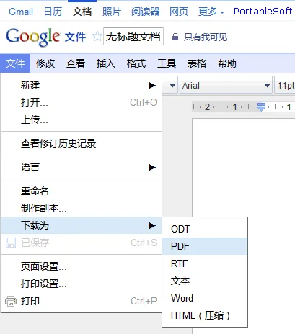Expand the 新建 submenu
Image resolution: width=295 pixels, height=334 pixels.
pyautogui.click(x=81, y=86)
